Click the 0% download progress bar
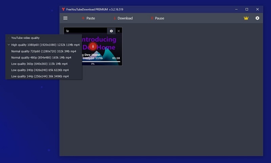The width and height of the screenshot is (271, 163). [x=101, y=62]
